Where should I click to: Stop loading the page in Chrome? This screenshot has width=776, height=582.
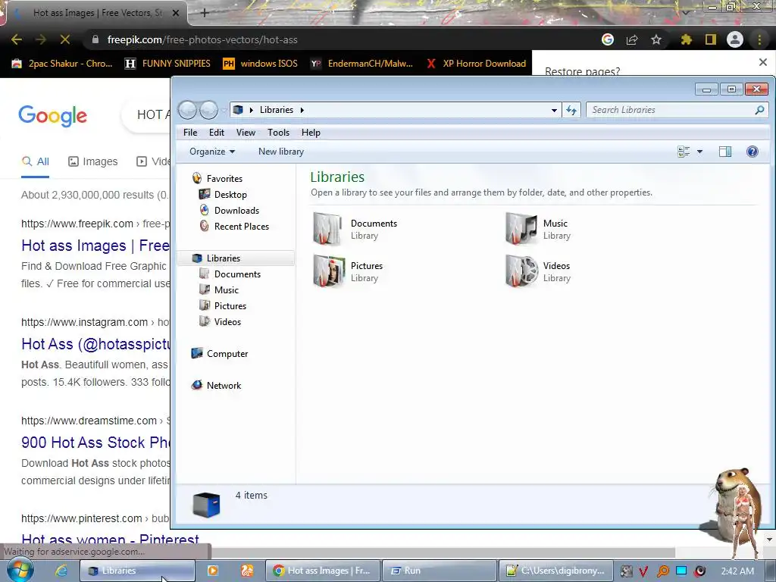point(65,39)
